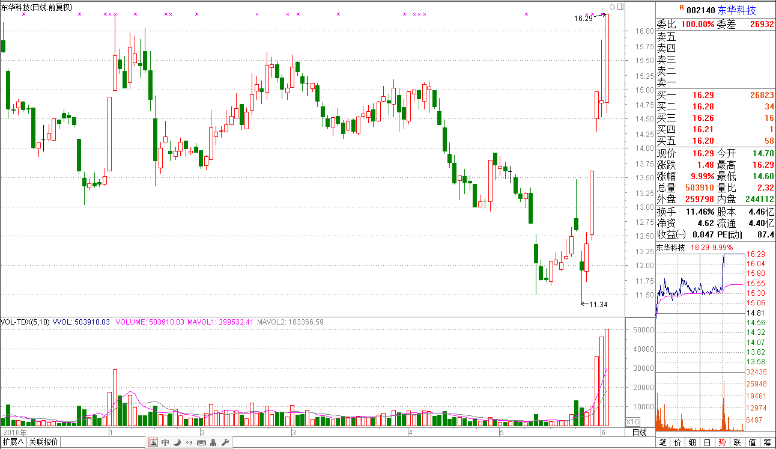This screenshot has width=776, height=449.
Task: Click month 5 marker on the time axis
Action: 502,433
